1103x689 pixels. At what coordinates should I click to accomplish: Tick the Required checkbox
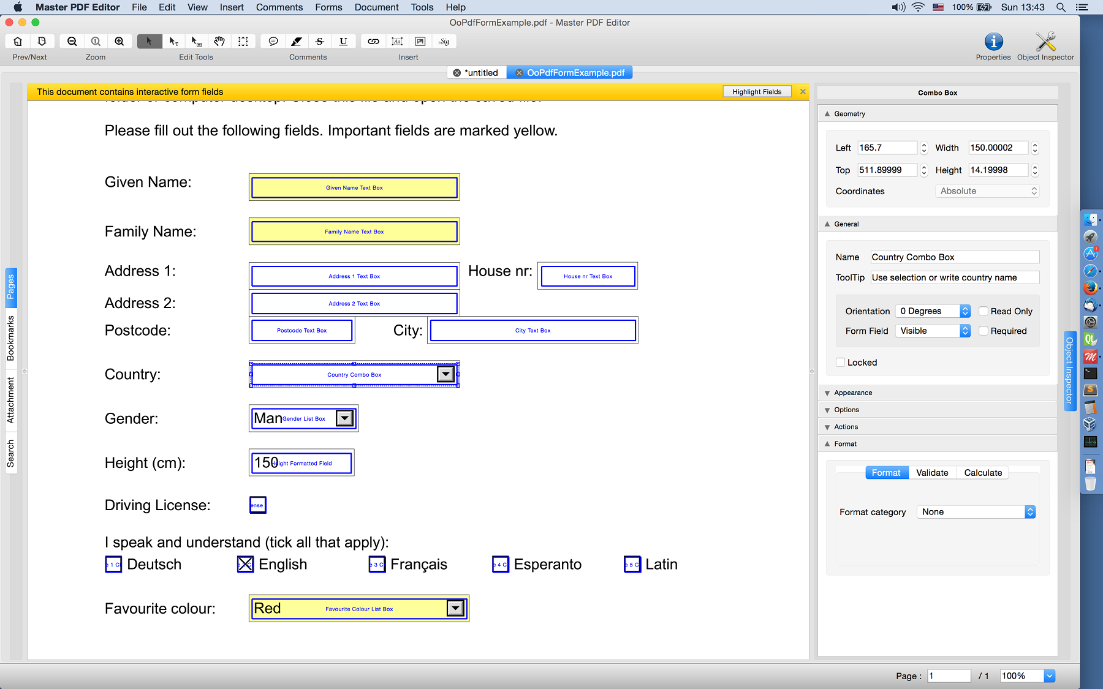[x=984, y=331]
